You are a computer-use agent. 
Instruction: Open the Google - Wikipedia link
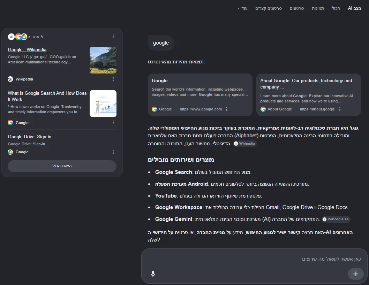[x=27, y=49]
